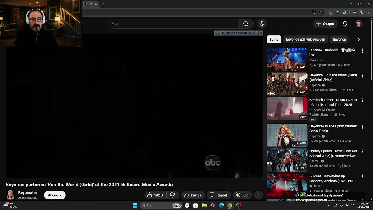Click install app icon in address bar

[314, 12]
